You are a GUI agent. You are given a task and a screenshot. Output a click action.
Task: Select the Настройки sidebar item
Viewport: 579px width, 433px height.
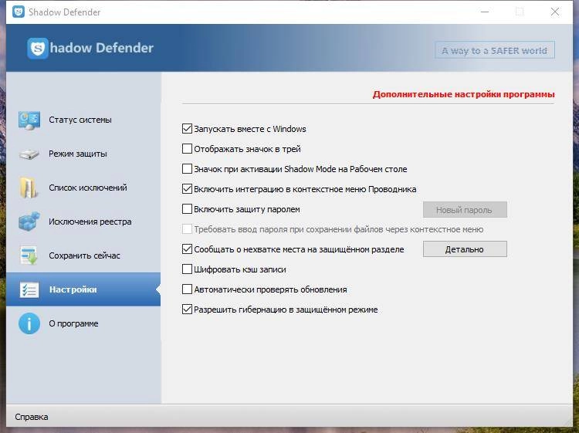pyautogui.click(x=83, y=289)
